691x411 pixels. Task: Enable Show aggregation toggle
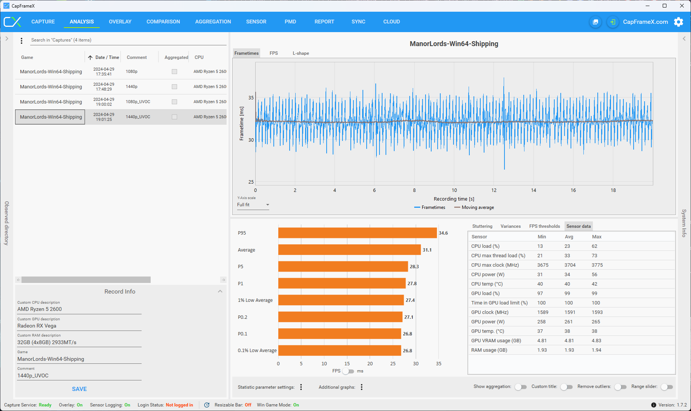click(521, 387)
